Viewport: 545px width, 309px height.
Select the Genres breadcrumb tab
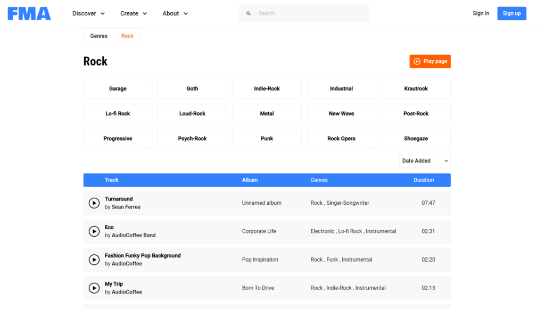click(99, 36)
